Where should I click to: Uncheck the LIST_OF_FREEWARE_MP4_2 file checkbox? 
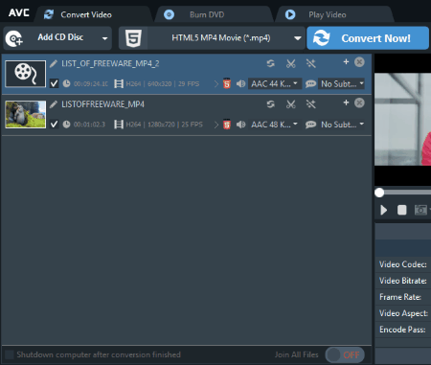[x=55, y=83]
